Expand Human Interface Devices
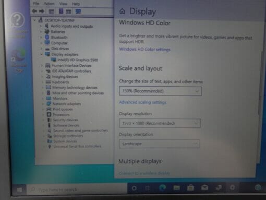This screenshot has height=200, width=266. coord(42,66)
